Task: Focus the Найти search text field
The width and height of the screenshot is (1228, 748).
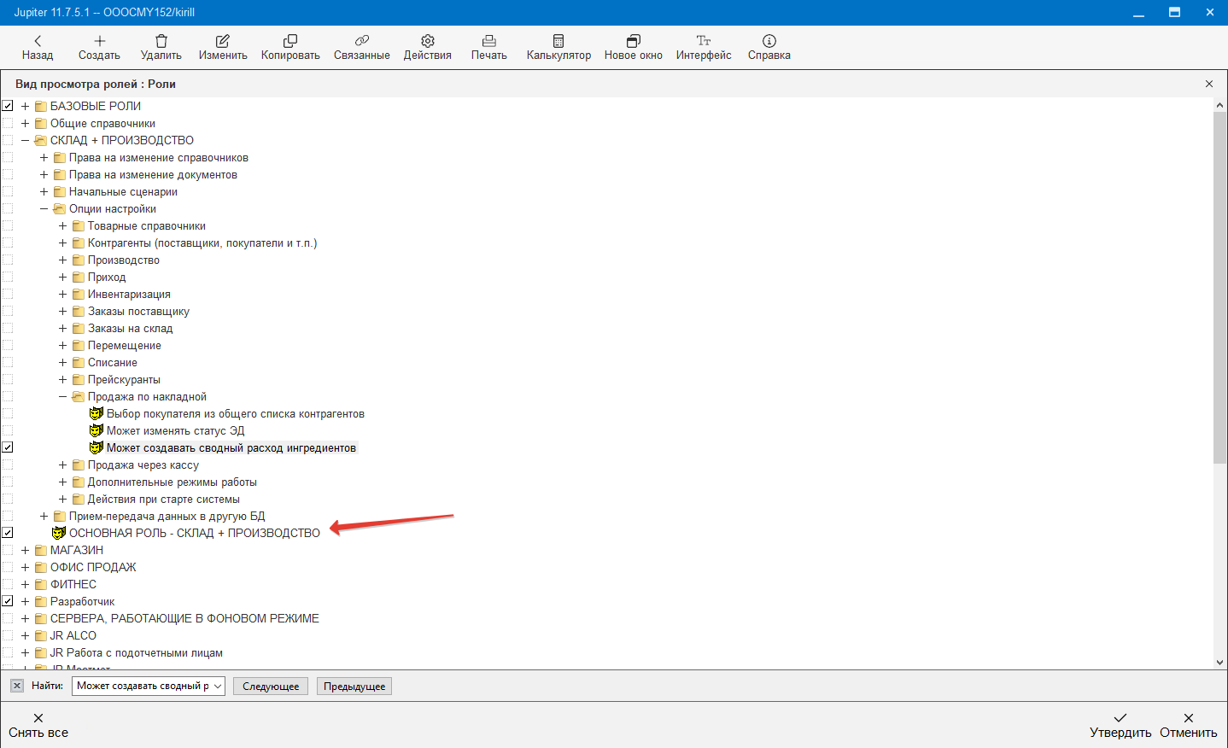Action: click(142, 686)
